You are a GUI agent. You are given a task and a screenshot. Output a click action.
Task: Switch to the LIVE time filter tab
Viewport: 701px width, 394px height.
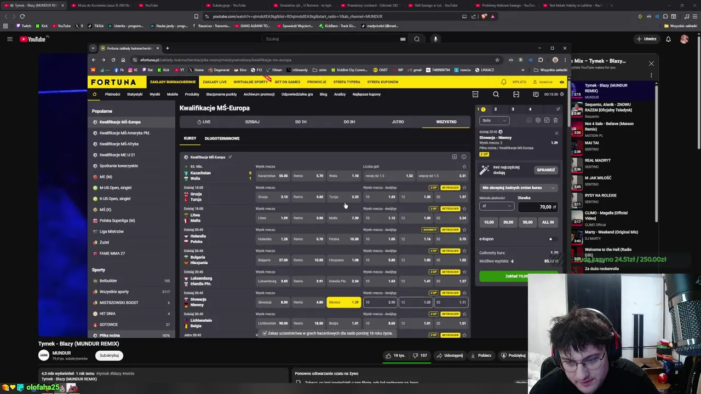(x=204, y=121)
